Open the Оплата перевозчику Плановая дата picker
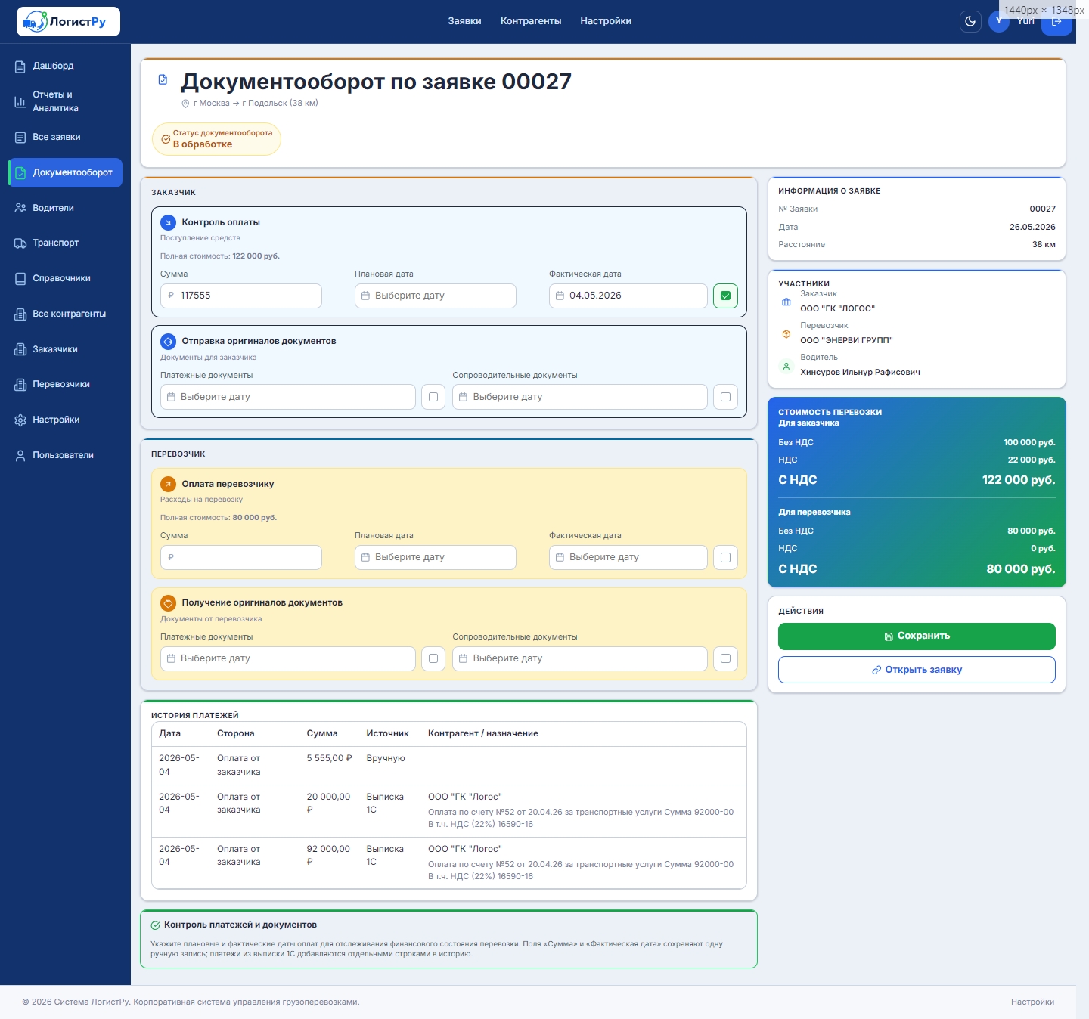 click(x=436, y=557)
